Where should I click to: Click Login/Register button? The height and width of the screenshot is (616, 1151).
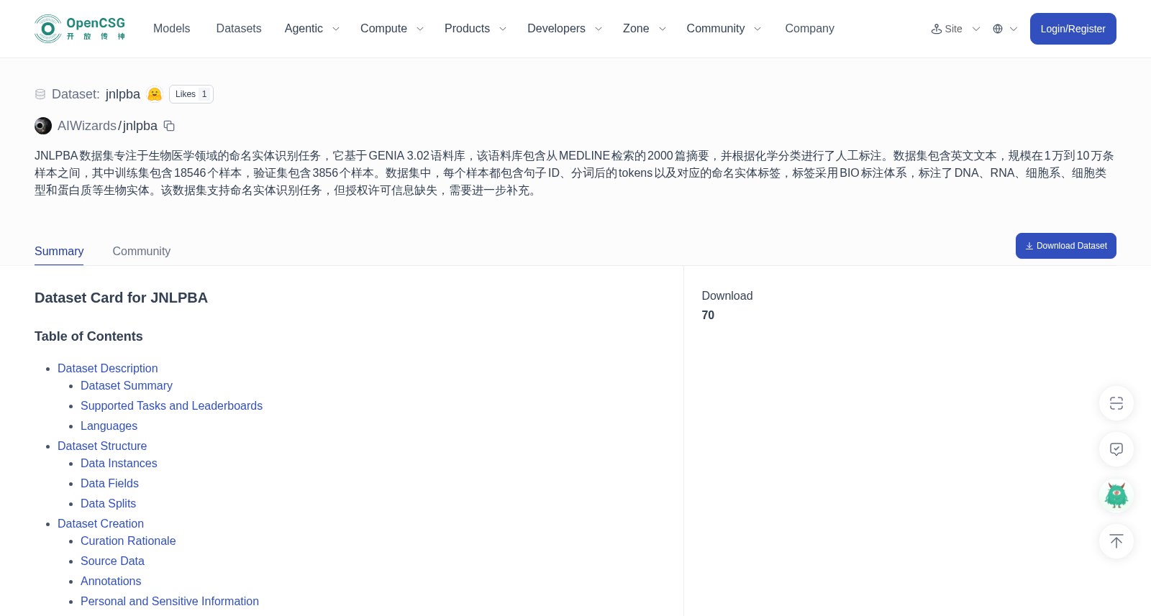click(1073, 29)
